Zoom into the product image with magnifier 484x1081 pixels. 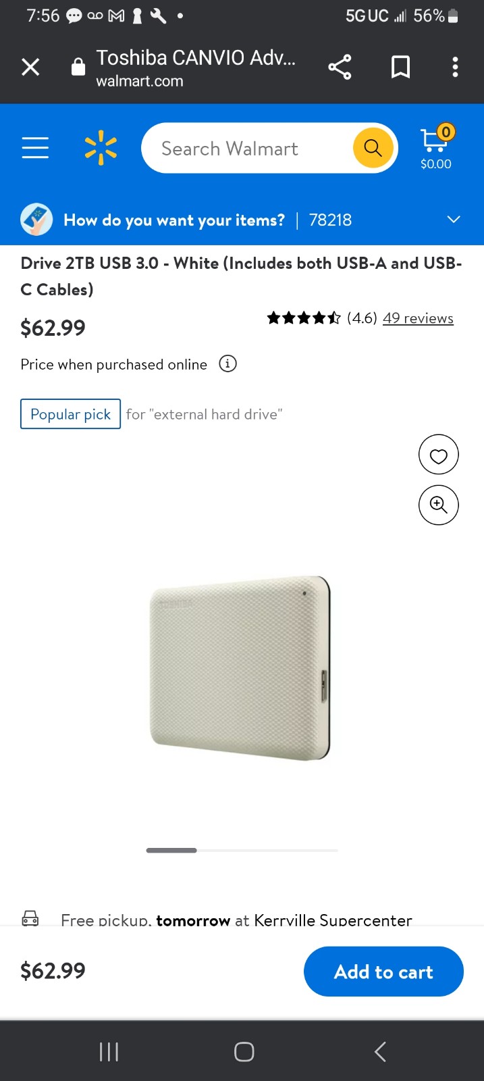pyautogui.click(x=439, y=505)
